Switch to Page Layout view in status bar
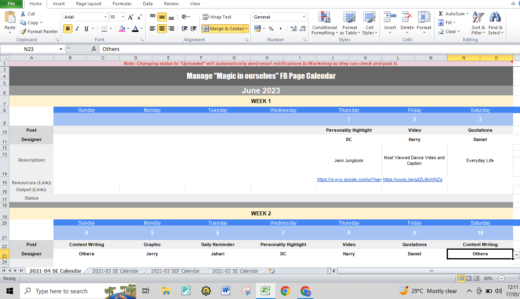 point(469,278)
